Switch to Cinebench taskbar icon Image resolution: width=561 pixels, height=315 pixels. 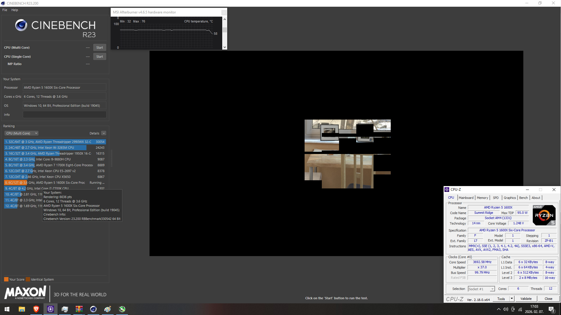coord(93,309)
